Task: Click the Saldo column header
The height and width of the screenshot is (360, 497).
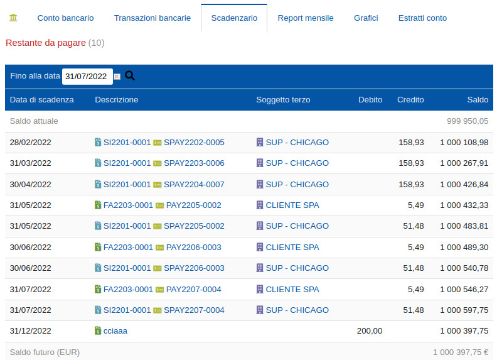Action: [477, 100]
